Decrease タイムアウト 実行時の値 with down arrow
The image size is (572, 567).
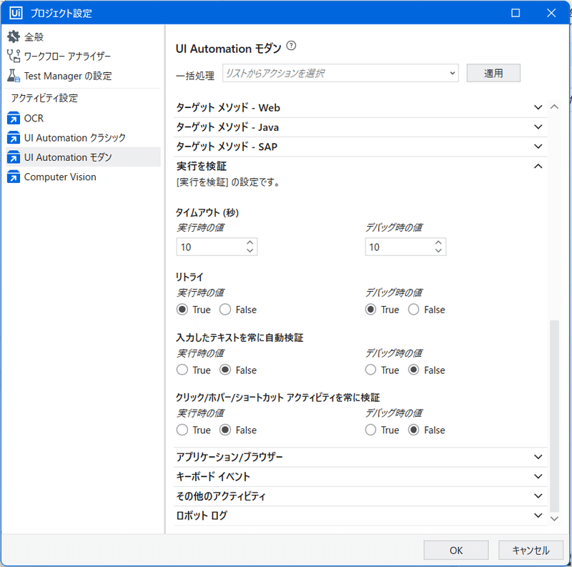pyautogui.click(x=250, y=251)
